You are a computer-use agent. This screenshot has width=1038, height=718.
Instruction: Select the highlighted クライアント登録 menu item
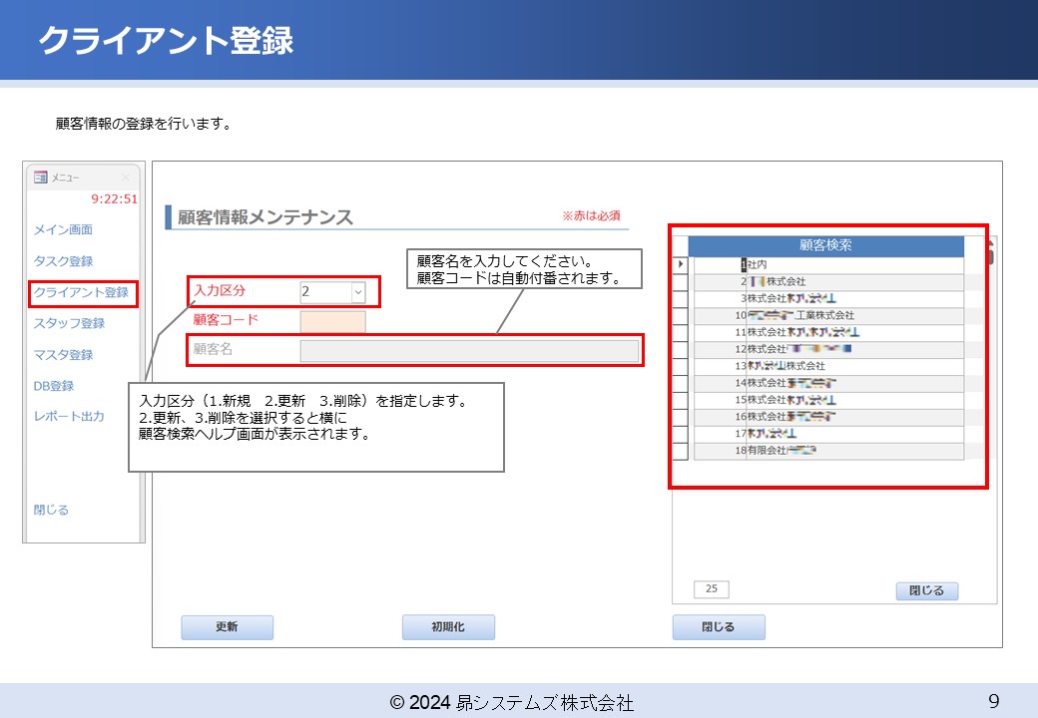(x=74, y=295)
